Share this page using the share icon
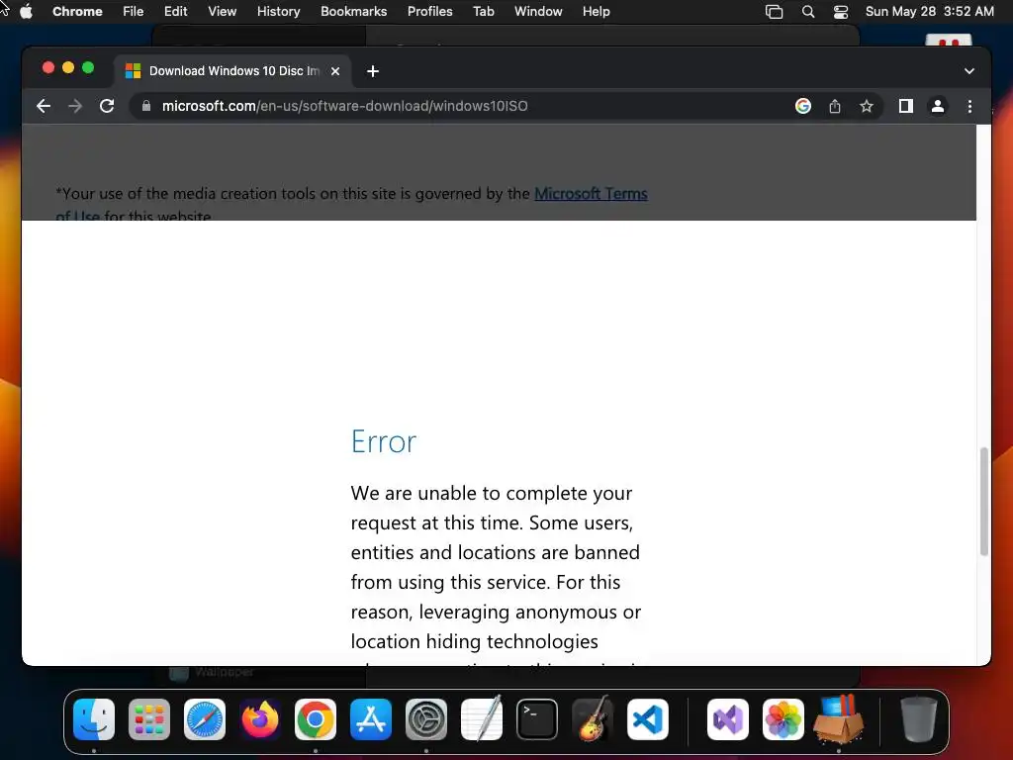Viewport: 1013px width, 760px height. pos(835,106)
